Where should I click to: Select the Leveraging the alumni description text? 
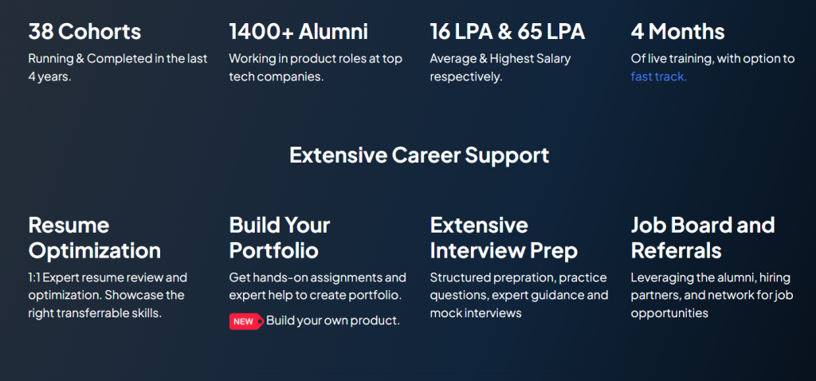pyautogui.click(x=712, y=295)
